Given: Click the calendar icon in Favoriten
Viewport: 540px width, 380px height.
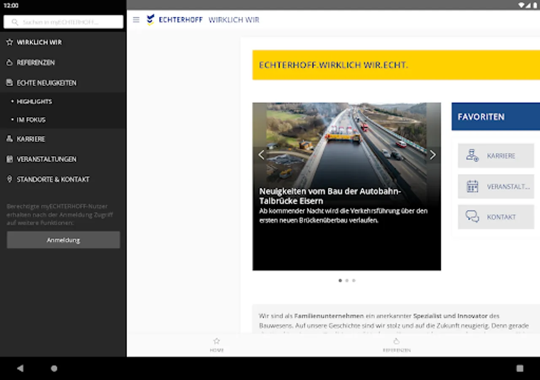Looking at the screenshot, I should click(x=472, y=186).
